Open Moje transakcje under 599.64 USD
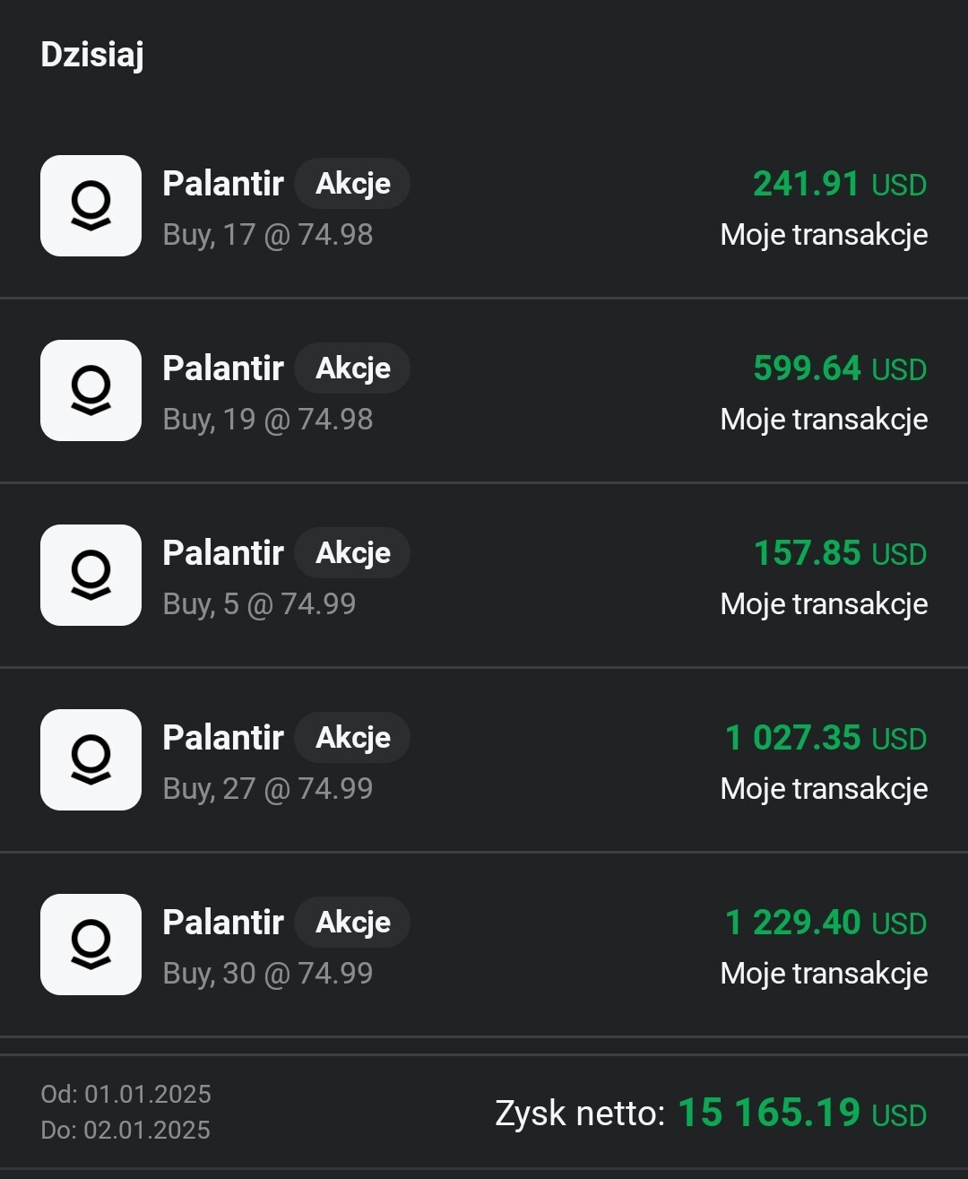 pos(824,420)
